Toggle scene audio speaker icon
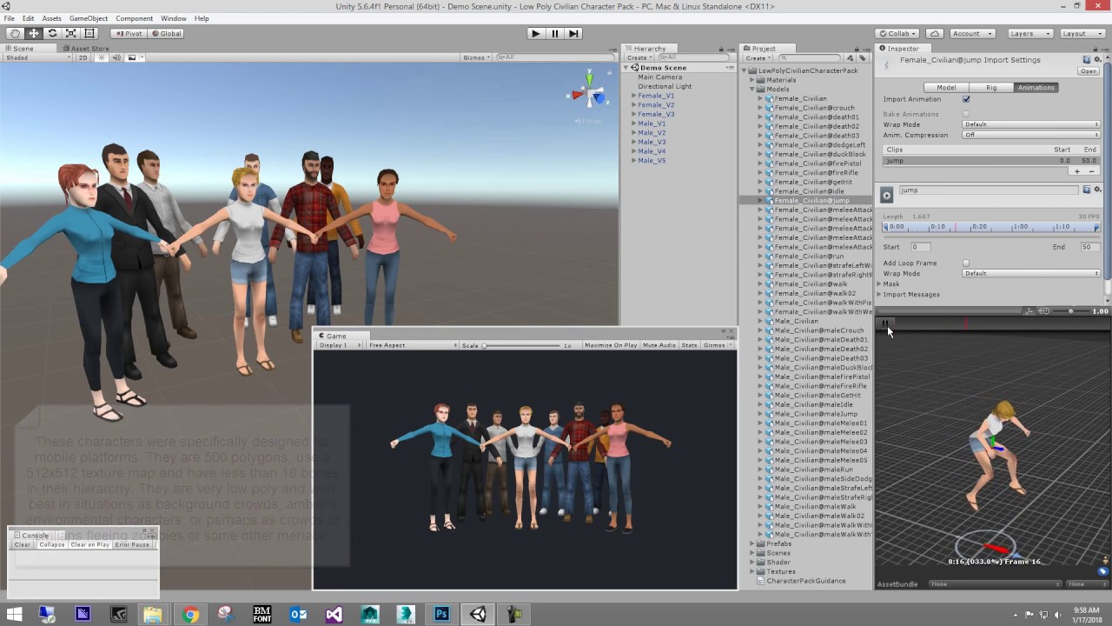The width and height of the screenshot is (1112, 626). tap(117, 57)
